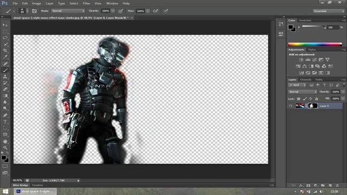This screenshot has width=347, height=195.
Task: Select the Rectangular Marquee tool
Action: point(5,31)
